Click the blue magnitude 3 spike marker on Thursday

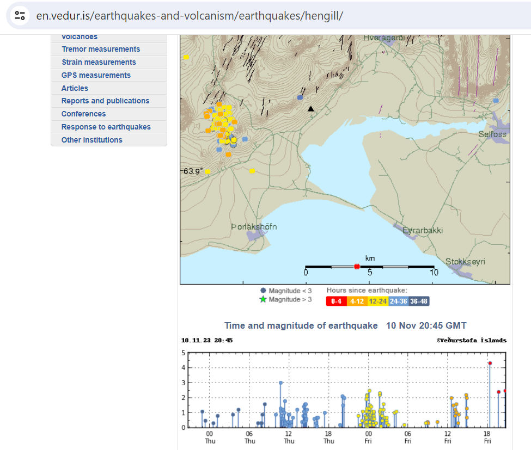(x=280, y=383)
